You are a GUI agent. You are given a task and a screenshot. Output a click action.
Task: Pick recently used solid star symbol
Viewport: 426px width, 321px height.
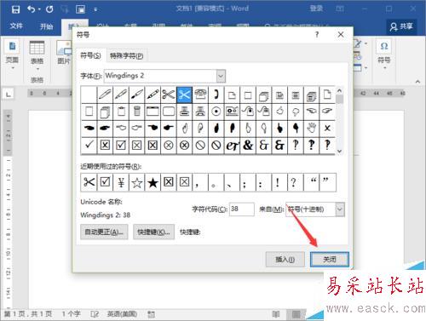(x=153, y=182)
